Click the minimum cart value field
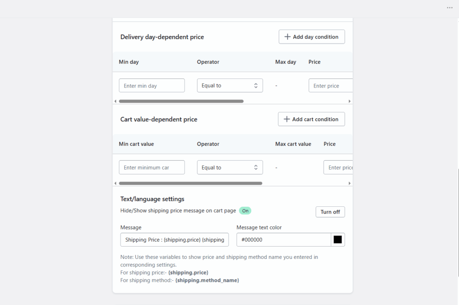 (152, 168)
